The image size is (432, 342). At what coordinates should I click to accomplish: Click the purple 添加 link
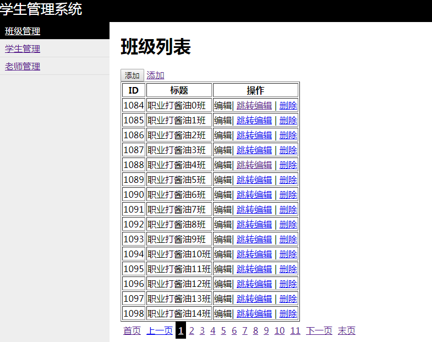155,75
